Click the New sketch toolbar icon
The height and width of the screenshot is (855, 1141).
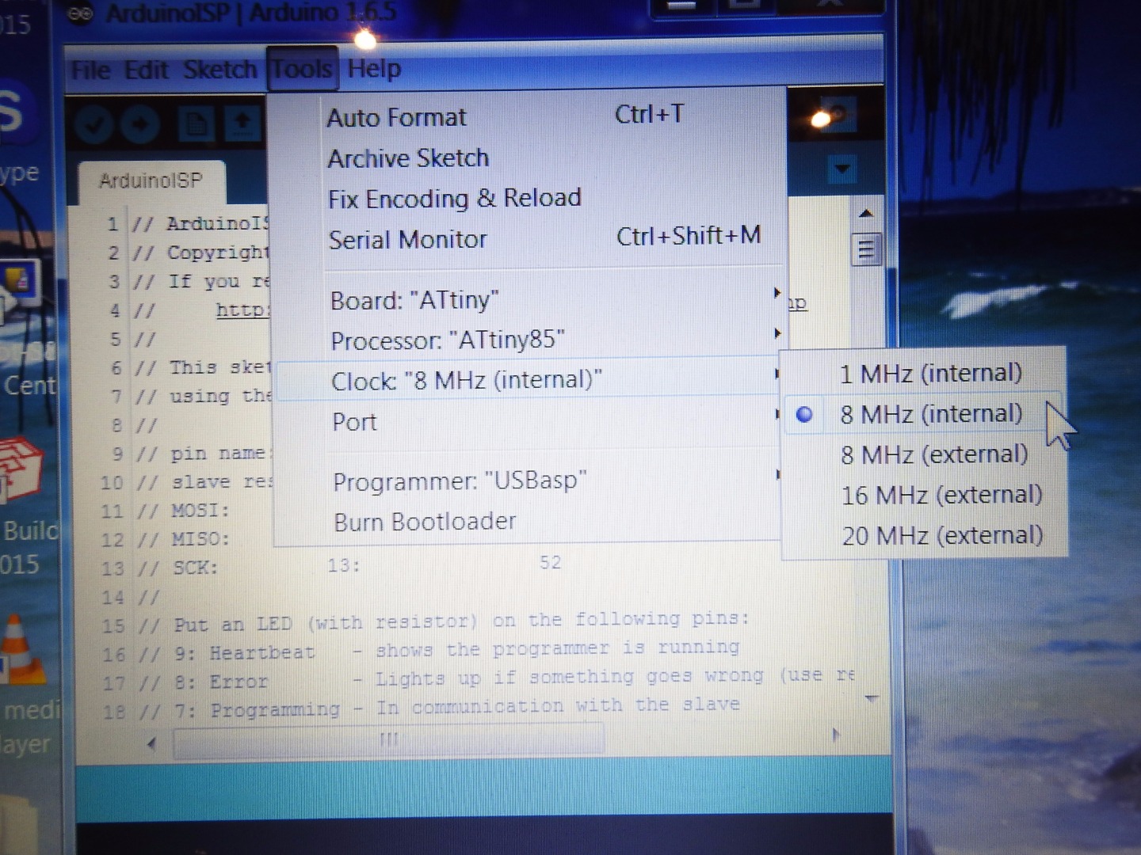pyautogui.click(x=195, y=124)
